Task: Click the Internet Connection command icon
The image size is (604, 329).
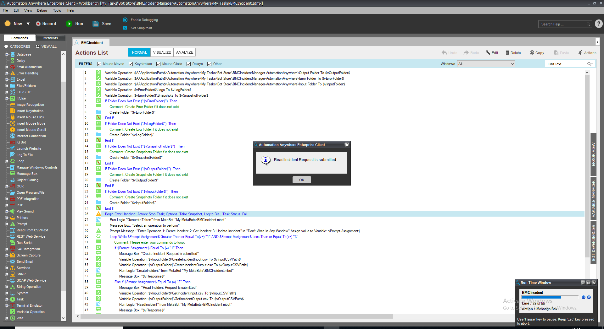Action: pyautogui.click(x=13, y=136)
